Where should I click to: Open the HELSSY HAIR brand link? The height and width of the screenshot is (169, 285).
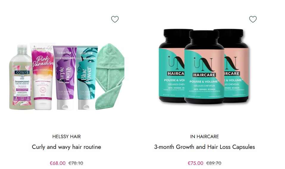point(67,137)
